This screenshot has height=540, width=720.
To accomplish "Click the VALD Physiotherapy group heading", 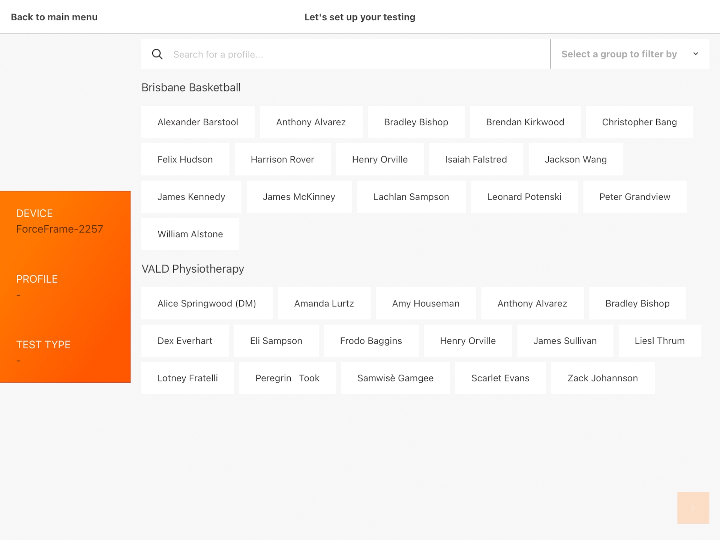I will (x=193, y=269).
